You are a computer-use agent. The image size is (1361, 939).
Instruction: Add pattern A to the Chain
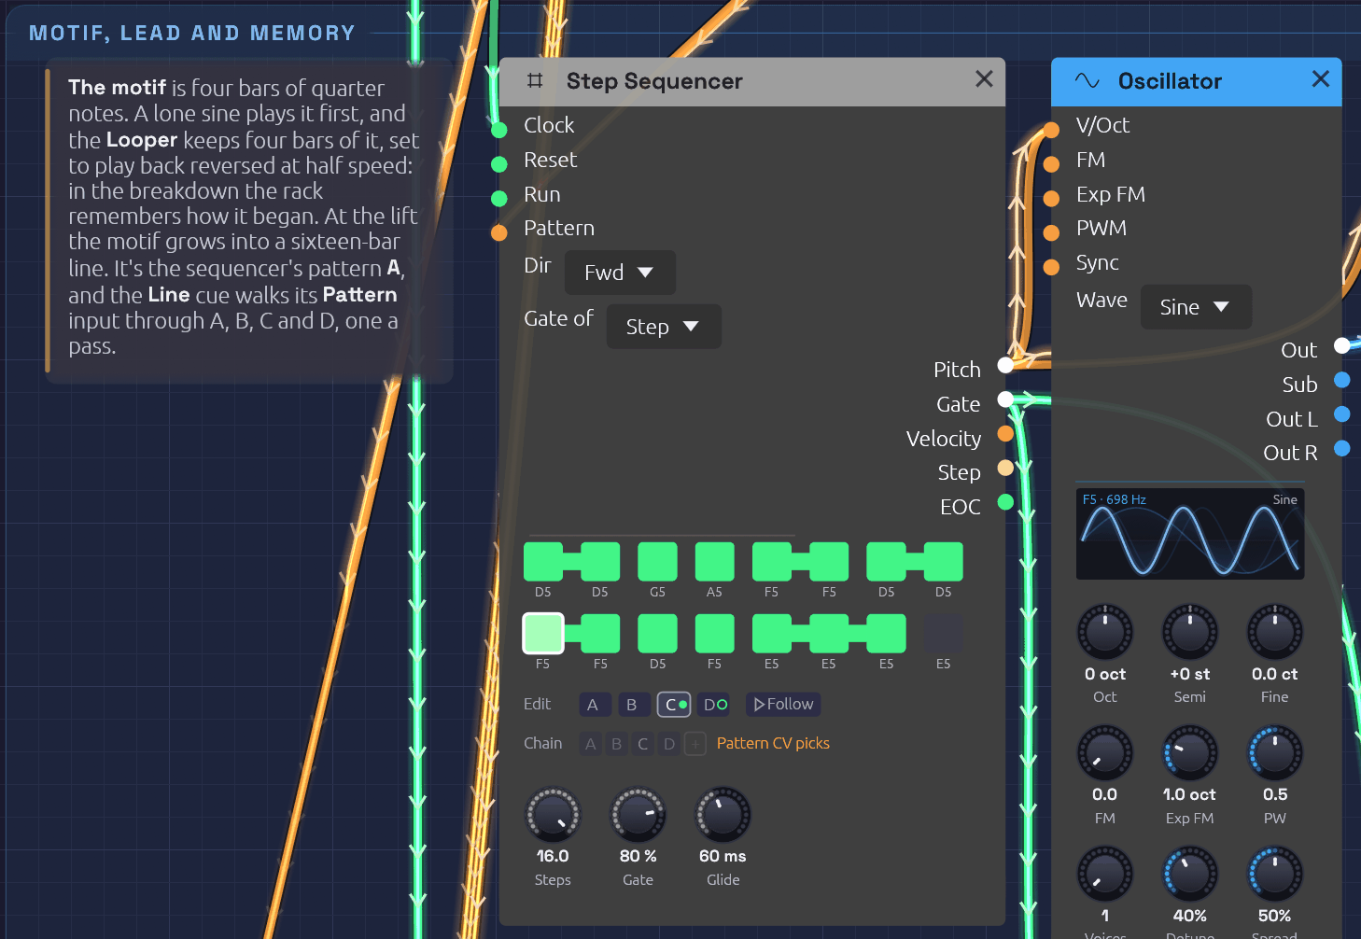pyautogui.click(x=590, y=744)
